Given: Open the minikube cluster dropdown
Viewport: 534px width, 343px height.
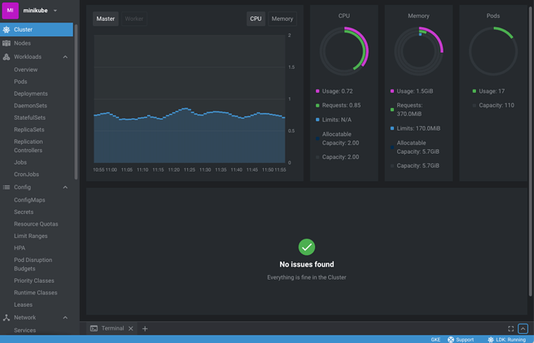Looking at the screenshot, I should point(55,11).
